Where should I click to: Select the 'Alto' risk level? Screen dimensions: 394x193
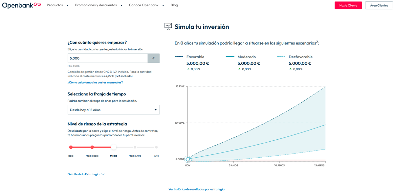click(156, 147)
